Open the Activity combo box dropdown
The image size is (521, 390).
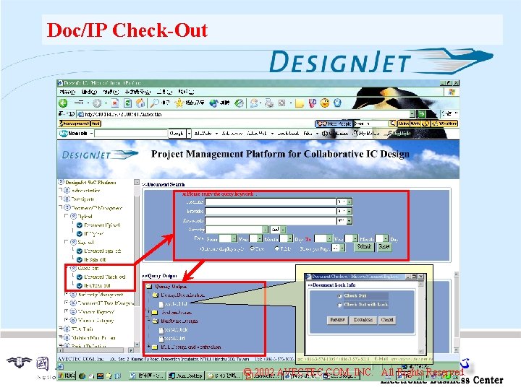[x=265, y=230]
